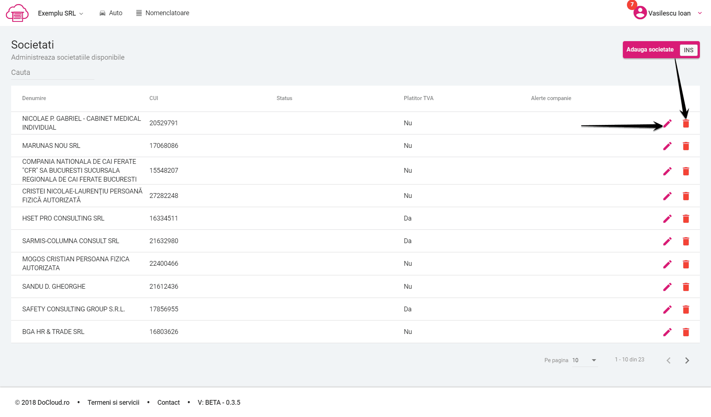Viewport: 711px width, 417px height.
Task: Select CUI value 17068086
Action: (164, 146)
